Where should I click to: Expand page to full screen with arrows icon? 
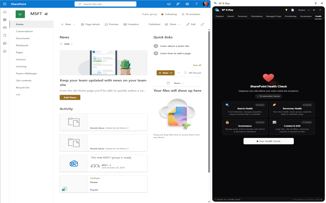202,24
